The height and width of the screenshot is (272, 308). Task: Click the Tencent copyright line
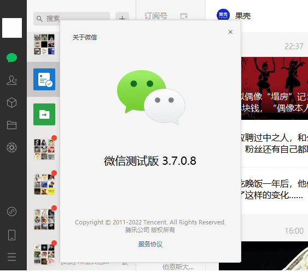click(x=150, y=222)
